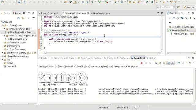Click Next Annotation toolbar icon
196x110 pixels.
[157, 2]
